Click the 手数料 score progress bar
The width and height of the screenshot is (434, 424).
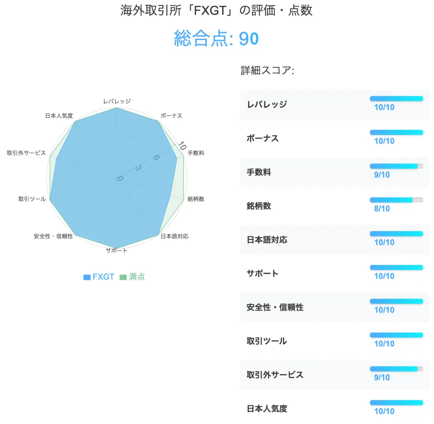[x=397, y=166]
